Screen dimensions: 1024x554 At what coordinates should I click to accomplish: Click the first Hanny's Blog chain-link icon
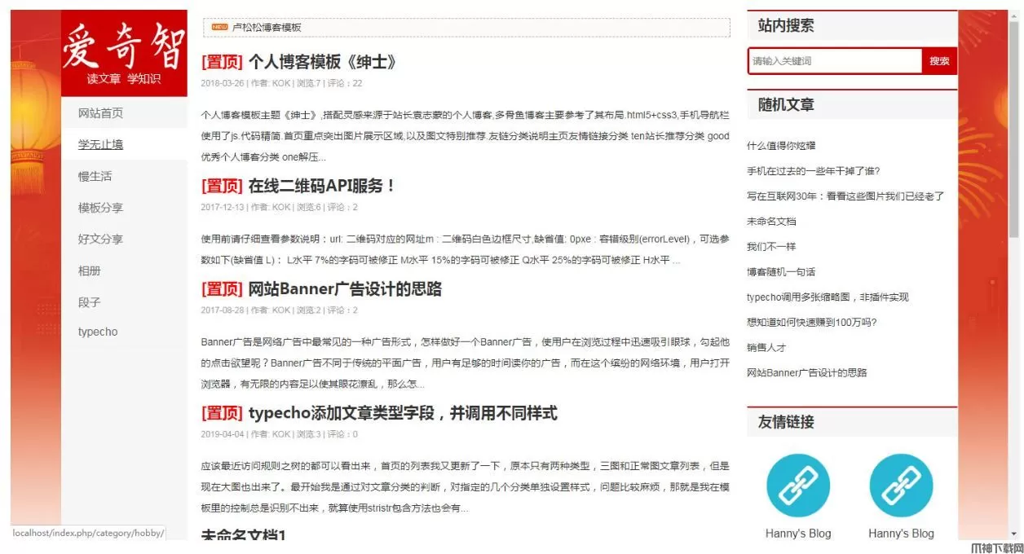(x=798, y=486)
